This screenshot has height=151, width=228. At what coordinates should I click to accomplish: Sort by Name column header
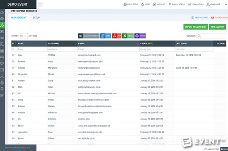(x=32, y=43)
